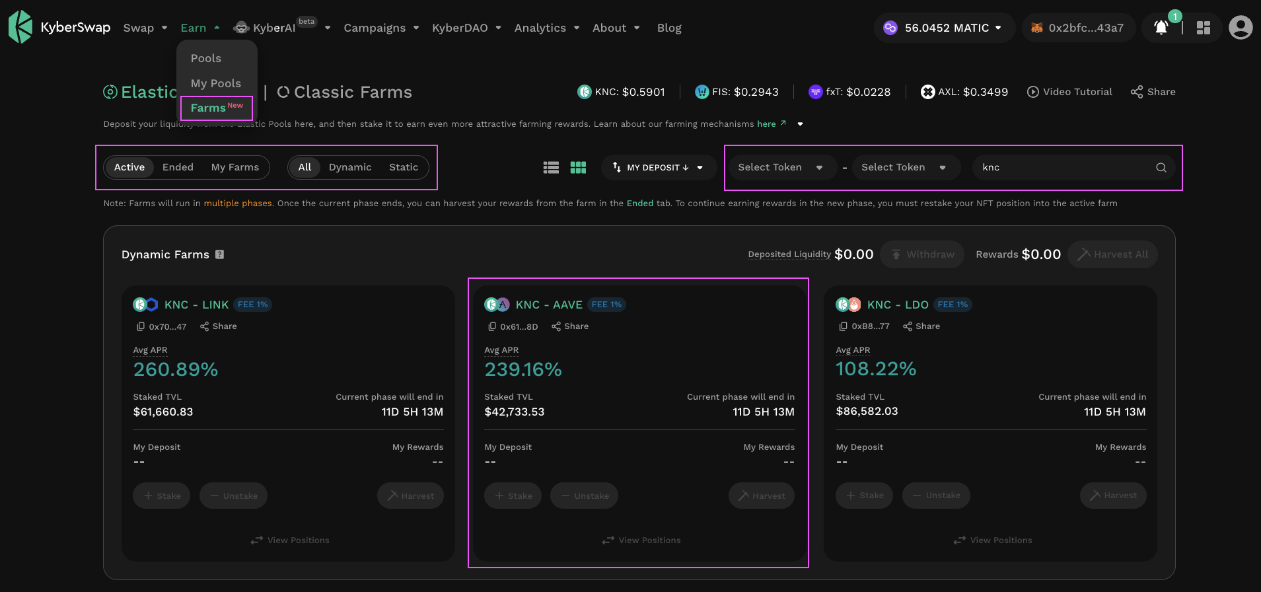
Task: Choose Pools from Earn menu
Action: [x=206, y=58]
